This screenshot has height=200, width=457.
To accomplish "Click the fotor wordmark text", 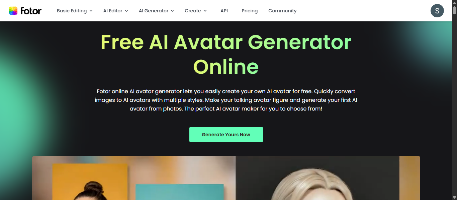I will click(x=31, y=11).
